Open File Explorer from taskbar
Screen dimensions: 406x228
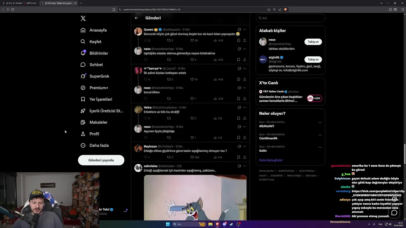pyautogui.click(x=210, y=224)
